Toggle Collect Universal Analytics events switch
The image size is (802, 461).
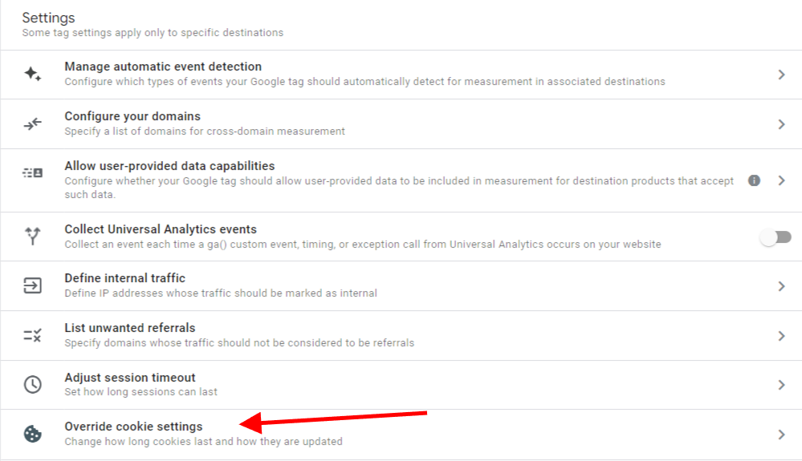776,237
